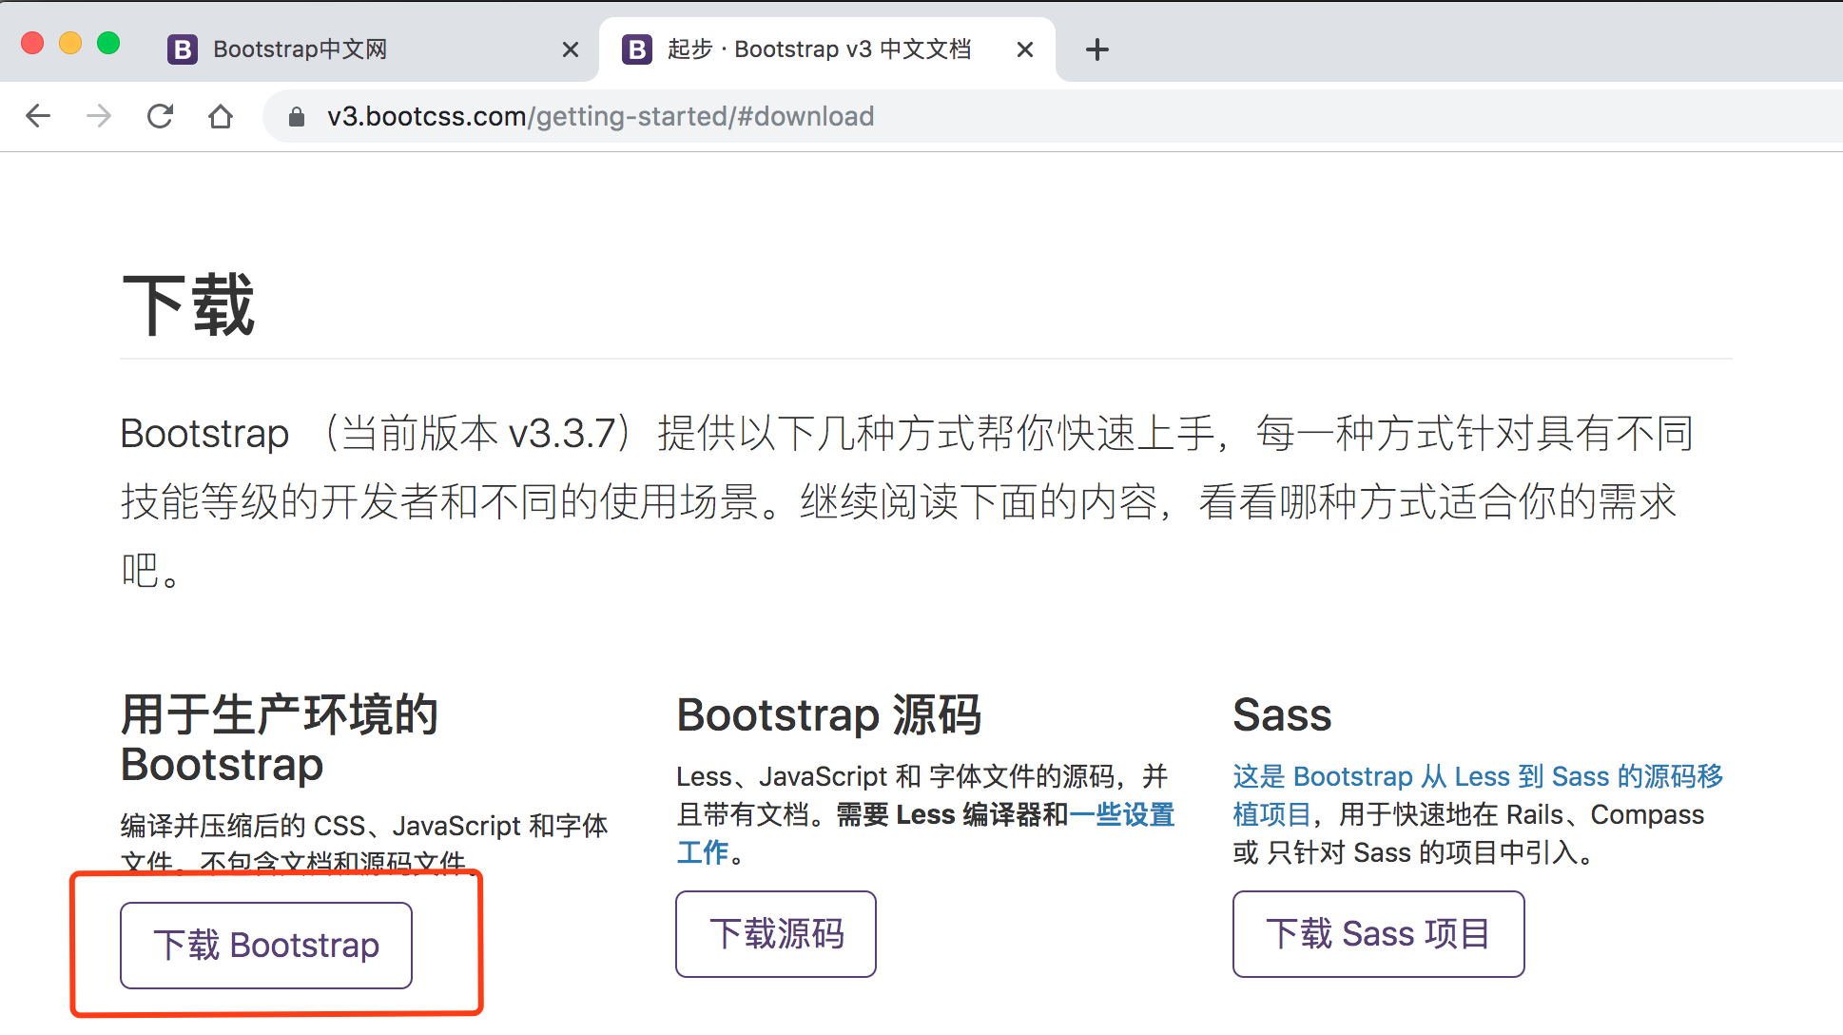This screenshot has height=1035, width=1843.
Task: Click the green fullscreen window button
Action: [x=108, y=43]
